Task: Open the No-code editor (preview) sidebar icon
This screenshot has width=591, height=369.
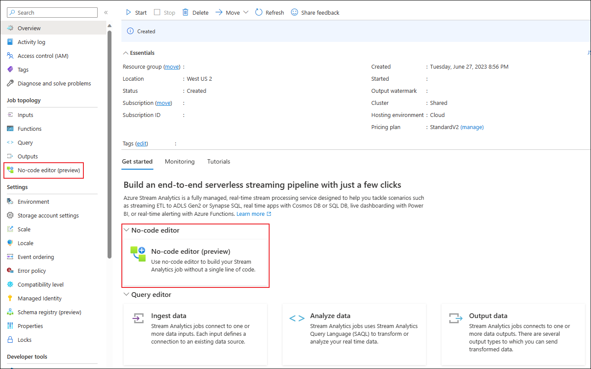Action: pos(10,170)
